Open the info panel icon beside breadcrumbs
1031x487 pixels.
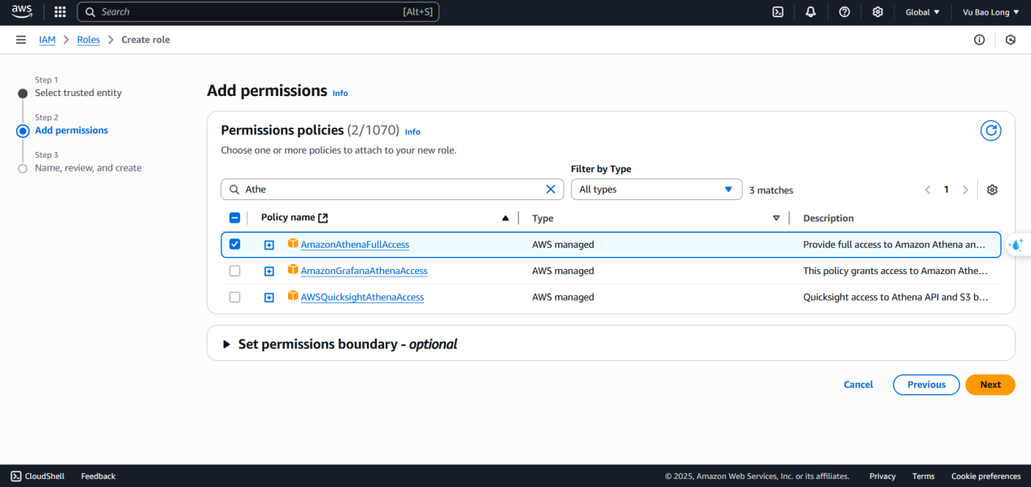click(980, 40)
